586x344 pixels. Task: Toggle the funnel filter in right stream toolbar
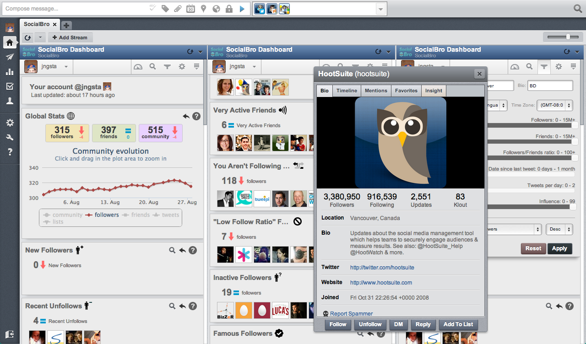[x=543, y=67]
